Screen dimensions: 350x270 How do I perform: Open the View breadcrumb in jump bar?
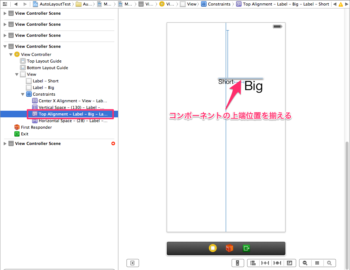point(188,4)
